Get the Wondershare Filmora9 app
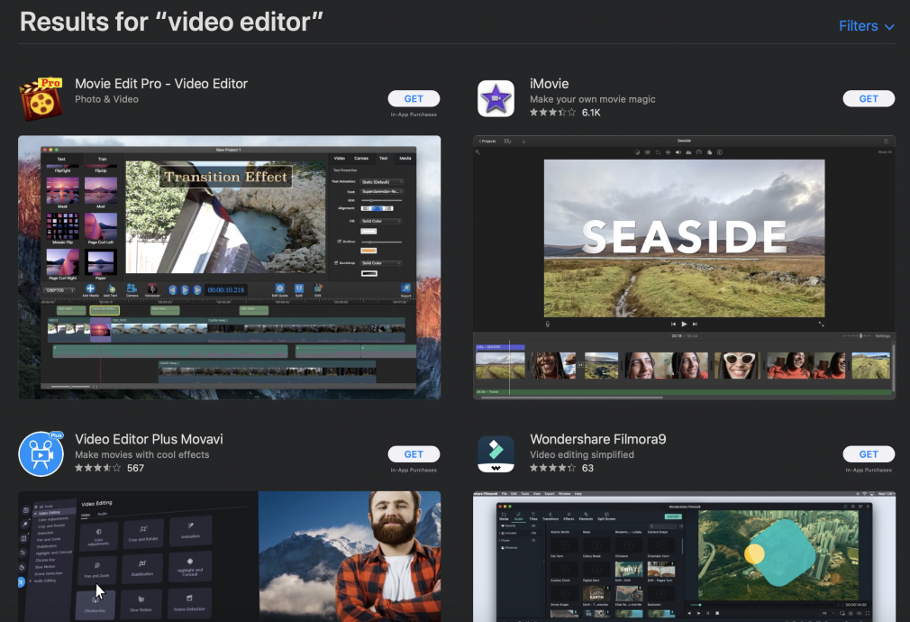The height and width of the screenshot is (622, 910). click(x=869, y=454)
